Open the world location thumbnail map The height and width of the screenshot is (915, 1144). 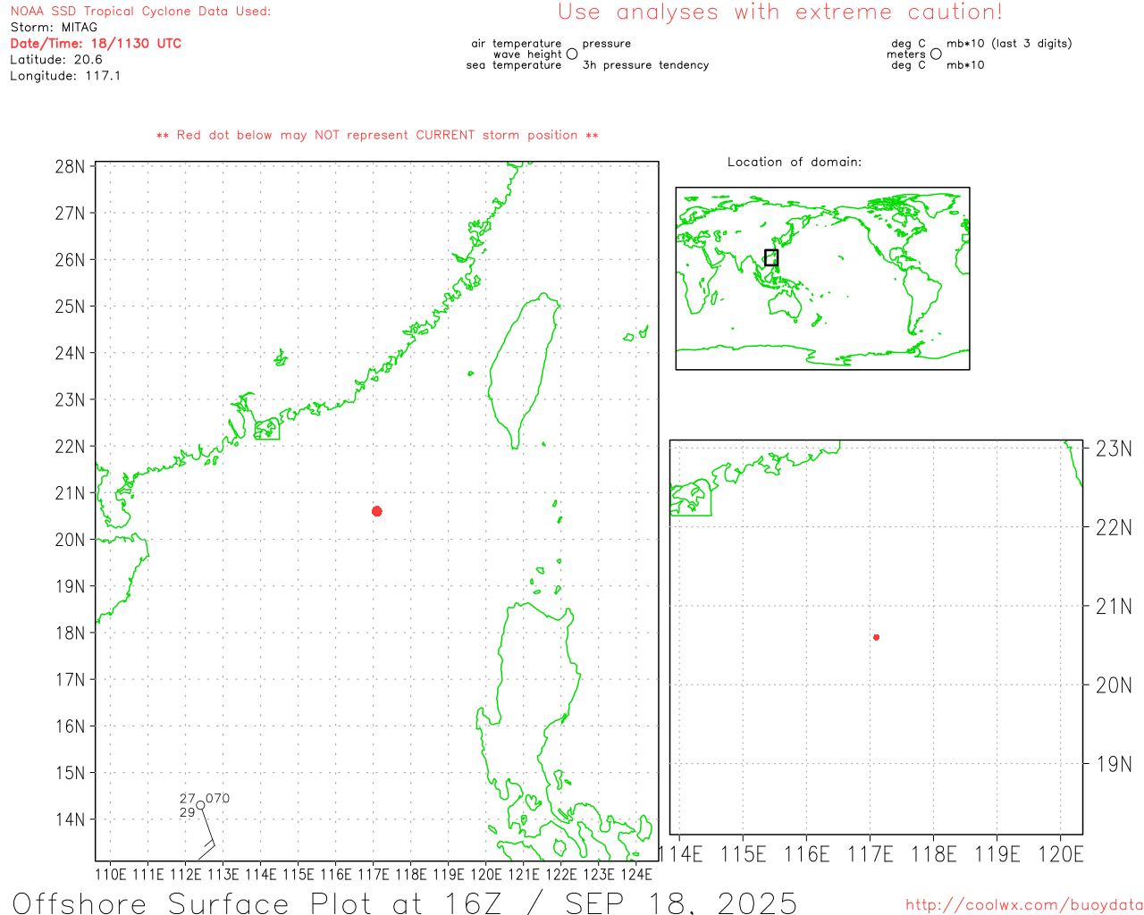pos(822,278)
